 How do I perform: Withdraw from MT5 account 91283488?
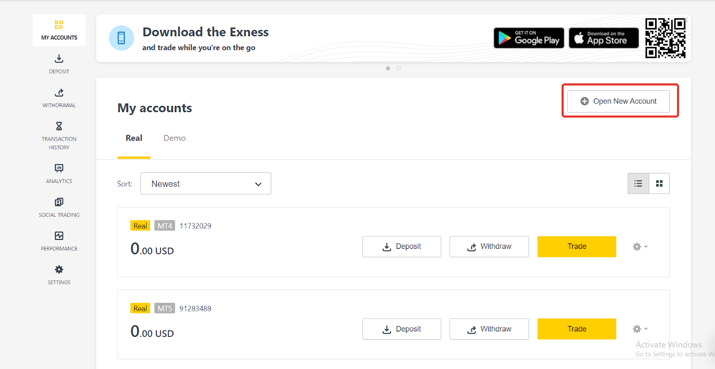tap(489, 329)
